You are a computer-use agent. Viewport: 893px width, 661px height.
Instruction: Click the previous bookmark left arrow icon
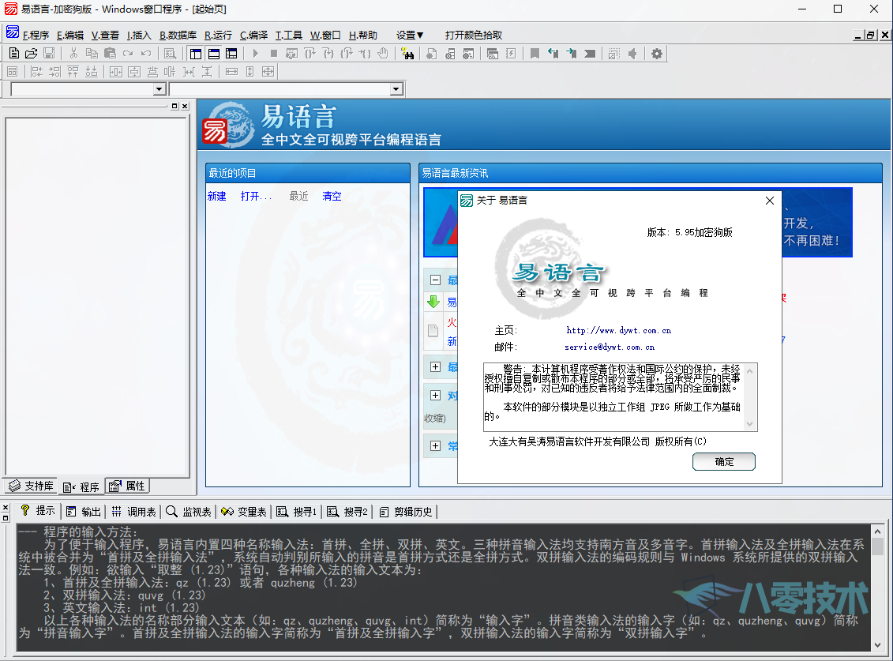pos(553,54)
